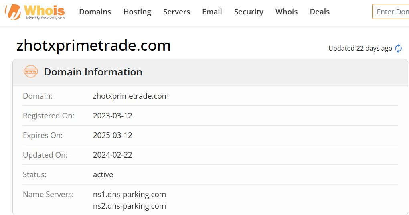409x215 pixels.
Task: Click the Registered On label
Action: (49, 116)
